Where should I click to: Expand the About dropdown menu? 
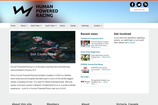pos(24,26)
